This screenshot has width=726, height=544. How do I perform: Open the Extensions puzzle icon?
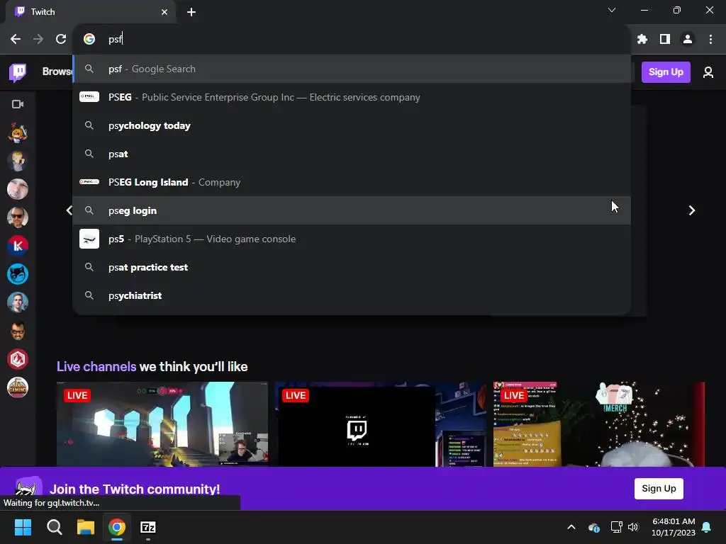(x=642, y=40)
